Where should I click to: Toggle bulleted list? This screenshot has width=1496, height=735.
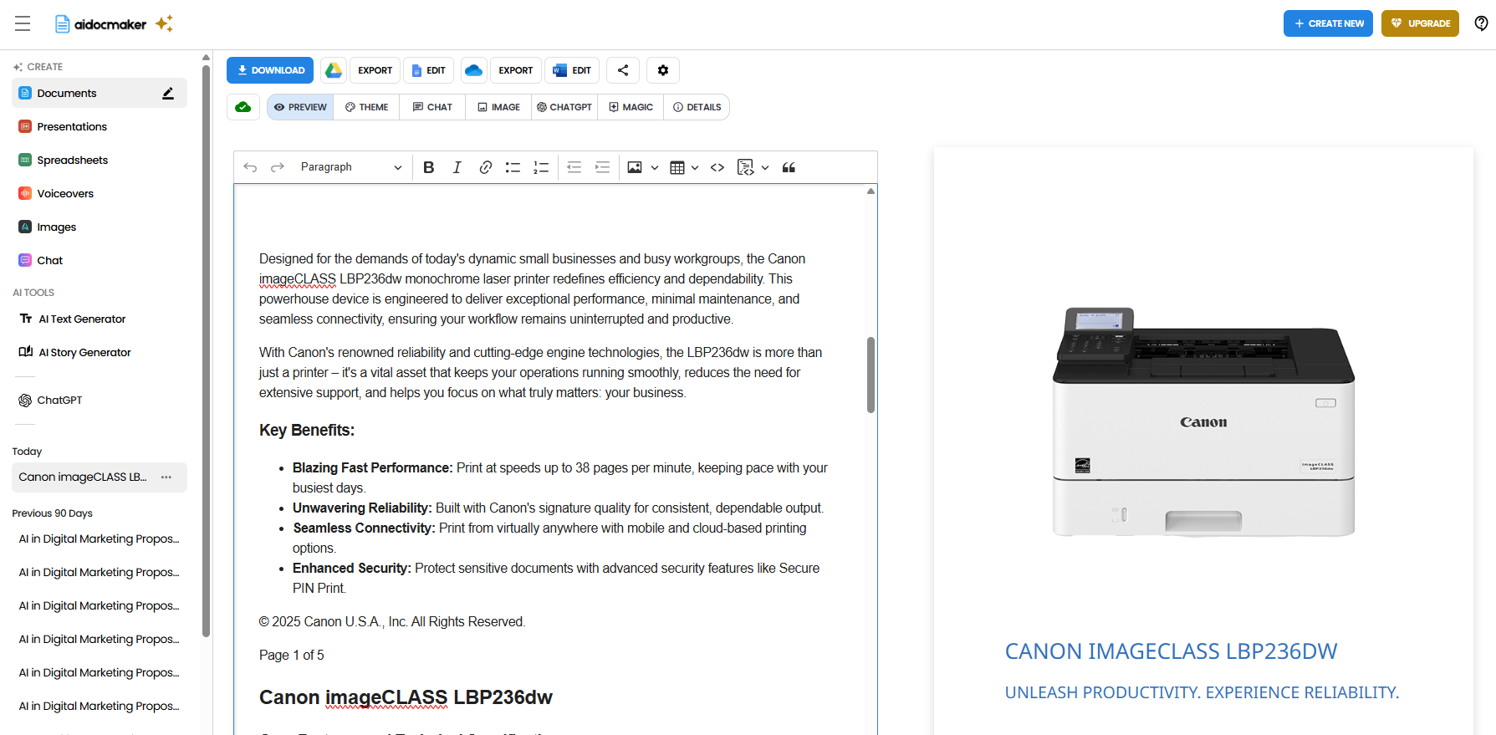pyautogui.click(x=513, y=167)
